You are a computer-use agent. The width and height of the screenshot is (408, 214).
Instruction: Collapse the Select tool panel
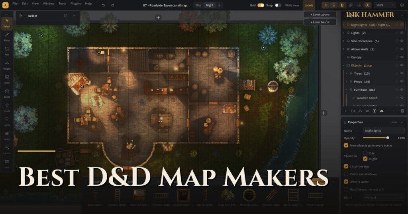[74, 16]
